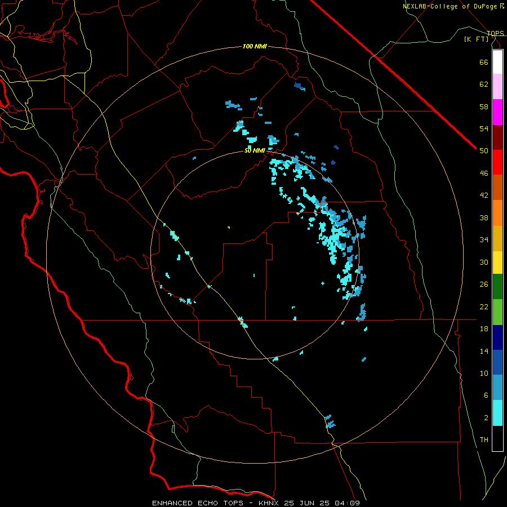Click the "50 NMI" range ring label
The height and width of the screenshot is (507, 507).
point(255,150)
